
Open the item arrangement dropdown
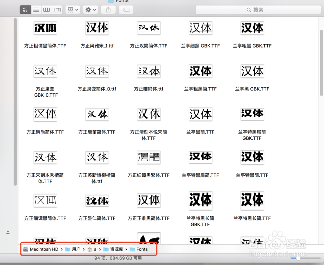[73, 10]
